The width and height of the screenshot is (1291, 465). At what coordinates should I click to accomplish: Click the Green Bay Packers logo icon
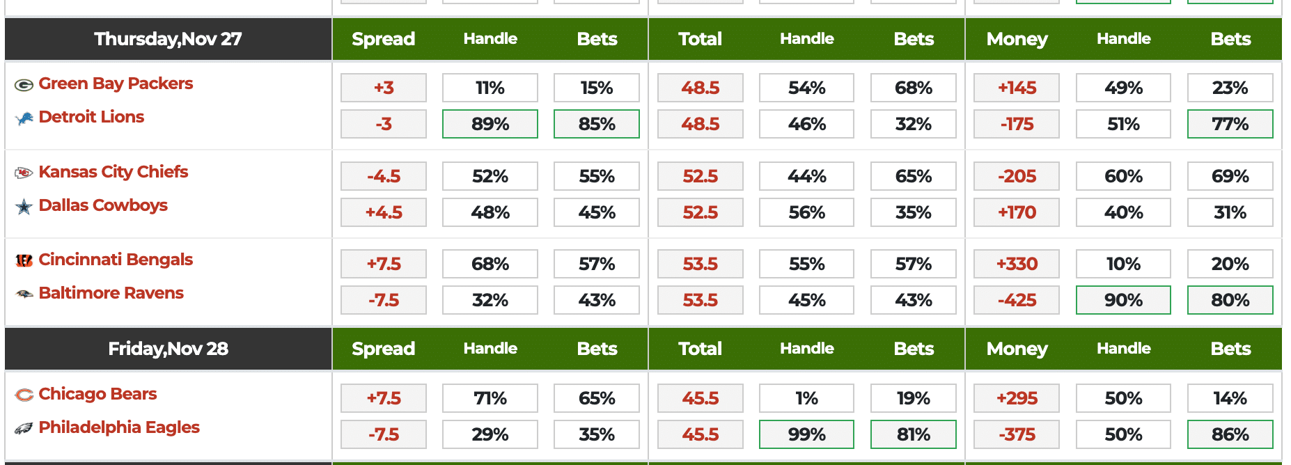click(x=24, y=85)
